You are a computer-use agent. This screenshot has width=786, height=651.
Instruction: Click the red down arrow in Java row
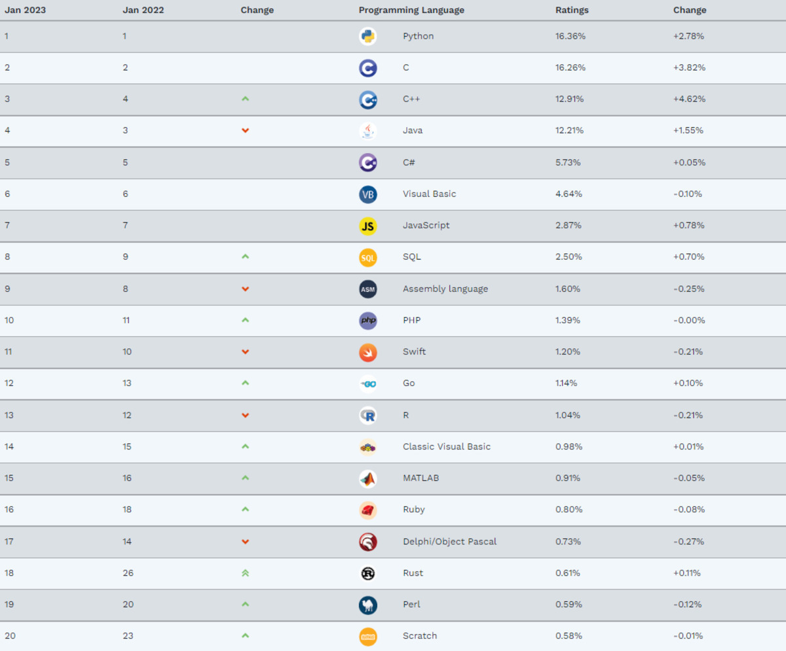pos(245,130)
